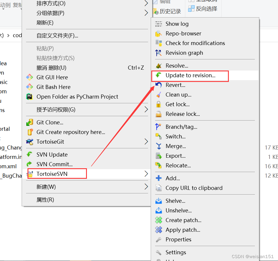This screenshot has height=261, width=278.
Task: Select the om.xml file in Explorer
Action: click(8, 166)
